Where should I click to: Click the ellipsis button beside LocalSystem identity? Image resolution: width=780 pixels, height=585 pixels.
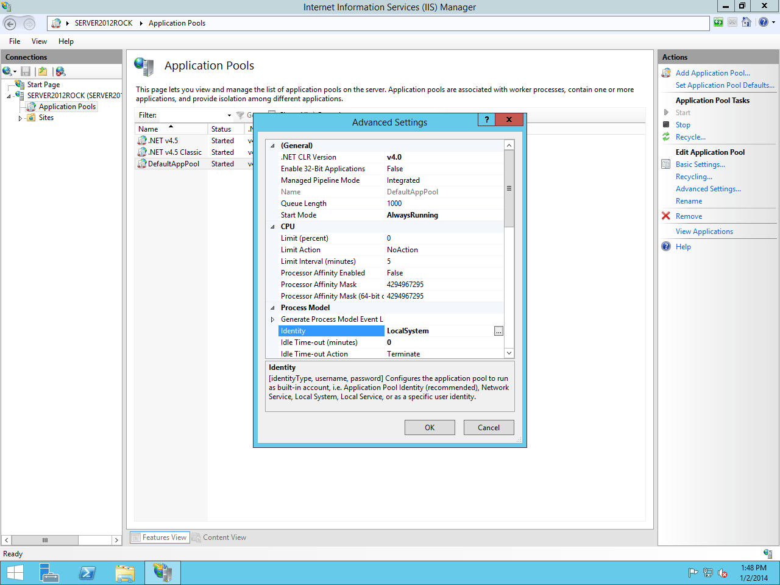(498, 331)
